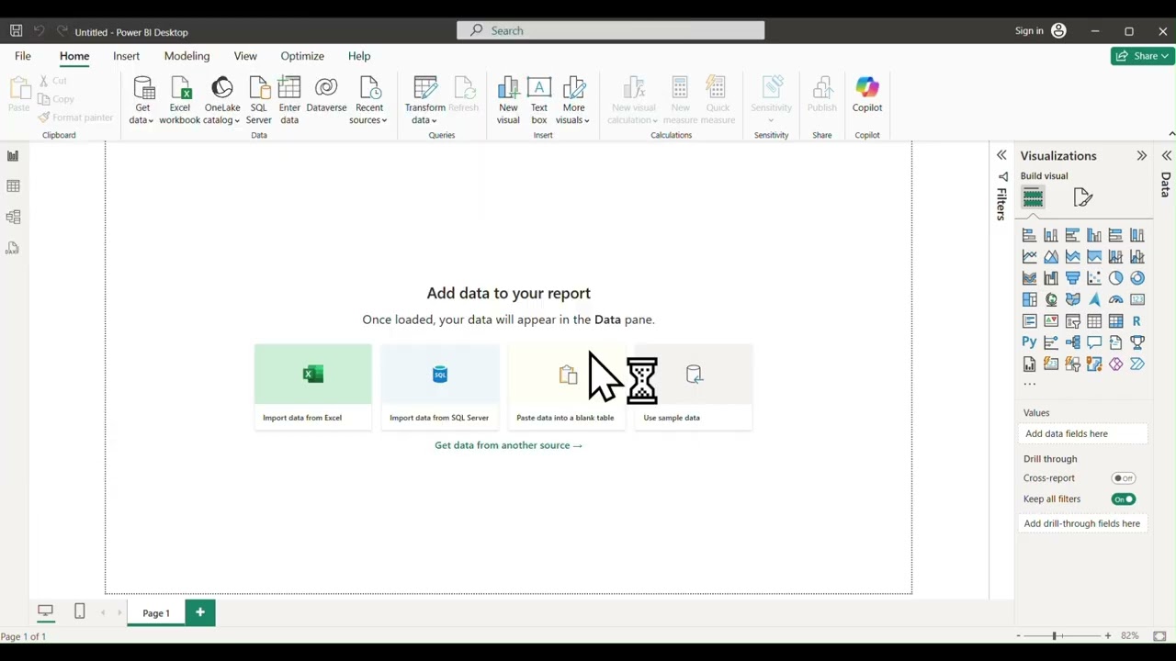Choose the Map globe visual
Image resolution: width=1176 pixels, height=661 pixels.
point(1051,299)
